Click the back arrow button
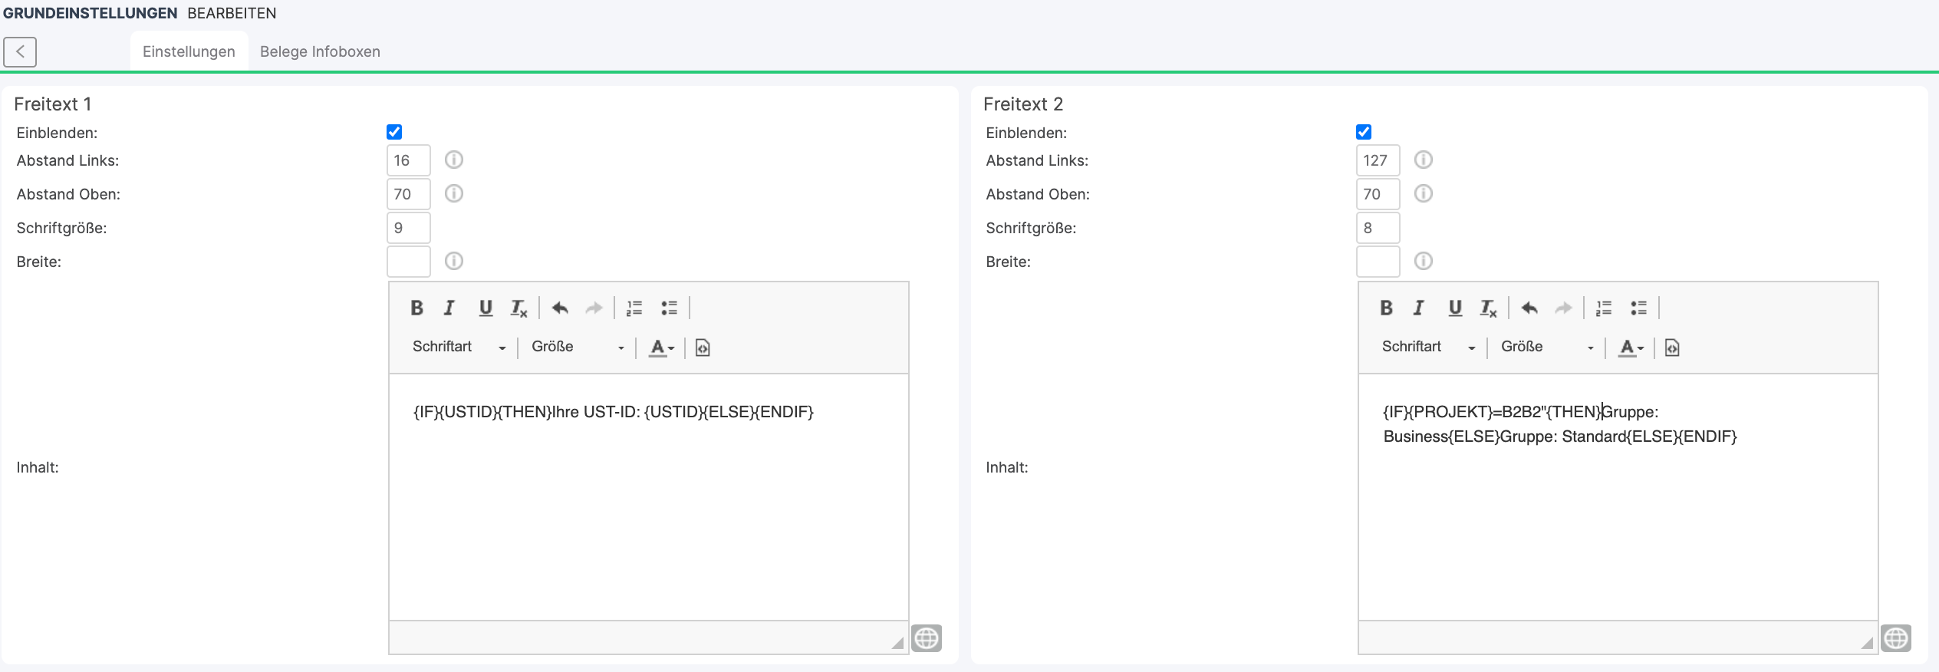Image resolution: width=1939 pixels, height=672 pixels. coord(20,52)
